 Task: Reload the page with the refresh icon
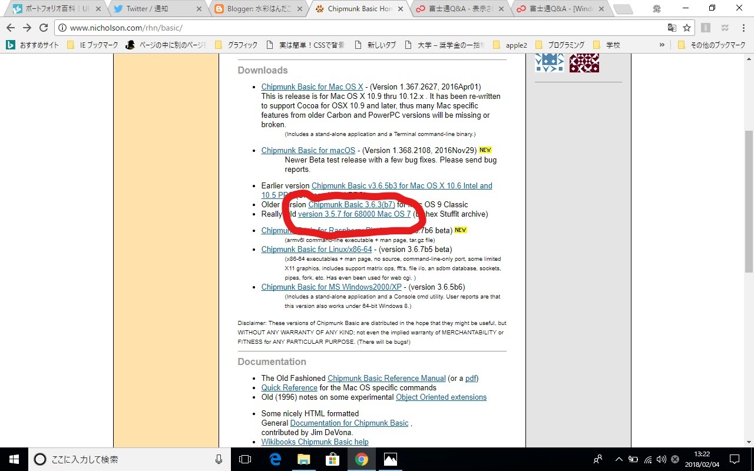coord(43,28)
